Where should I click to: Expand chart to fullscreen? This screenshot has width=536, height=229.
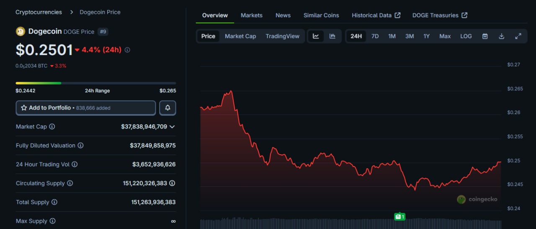(x=518, y=36)
